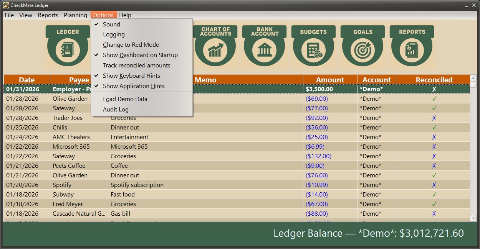Open the Budgets calculator icon
The width and height of the screenshot is (480, 249).
tap(314, 46)
